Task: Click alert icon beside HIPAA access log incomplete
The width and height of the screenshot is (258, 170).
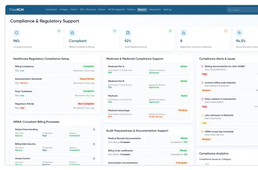Action: (x=202, y=132)
